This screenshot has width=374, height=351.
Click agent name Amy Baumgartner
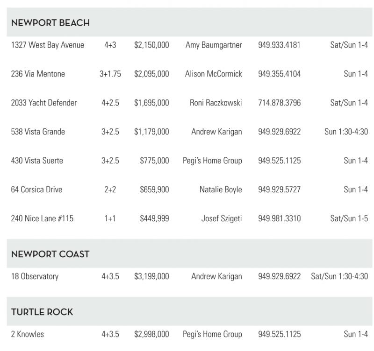pos(214,45)
